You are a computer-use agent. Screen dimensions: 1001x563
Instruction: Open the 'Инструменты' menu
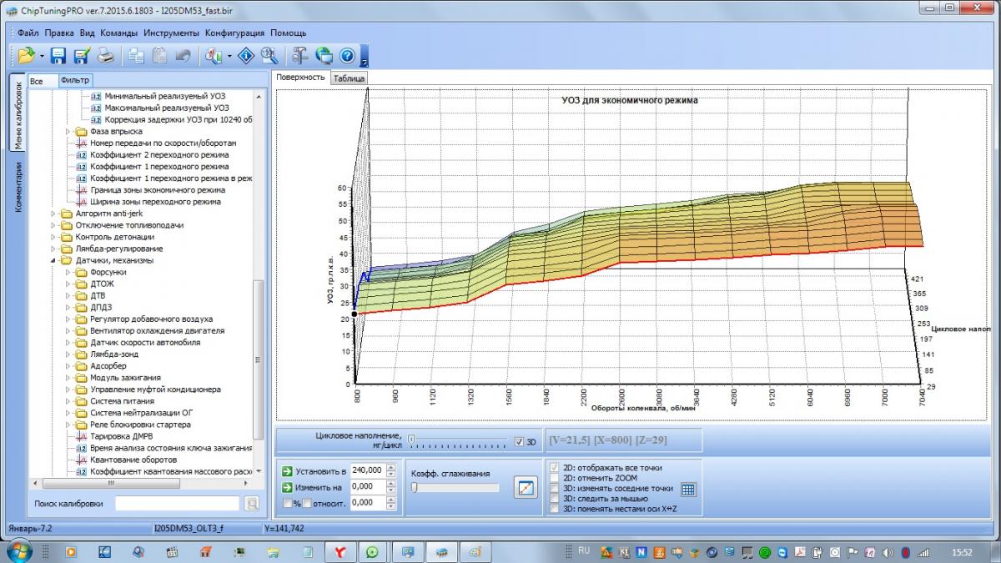[171, 33]
